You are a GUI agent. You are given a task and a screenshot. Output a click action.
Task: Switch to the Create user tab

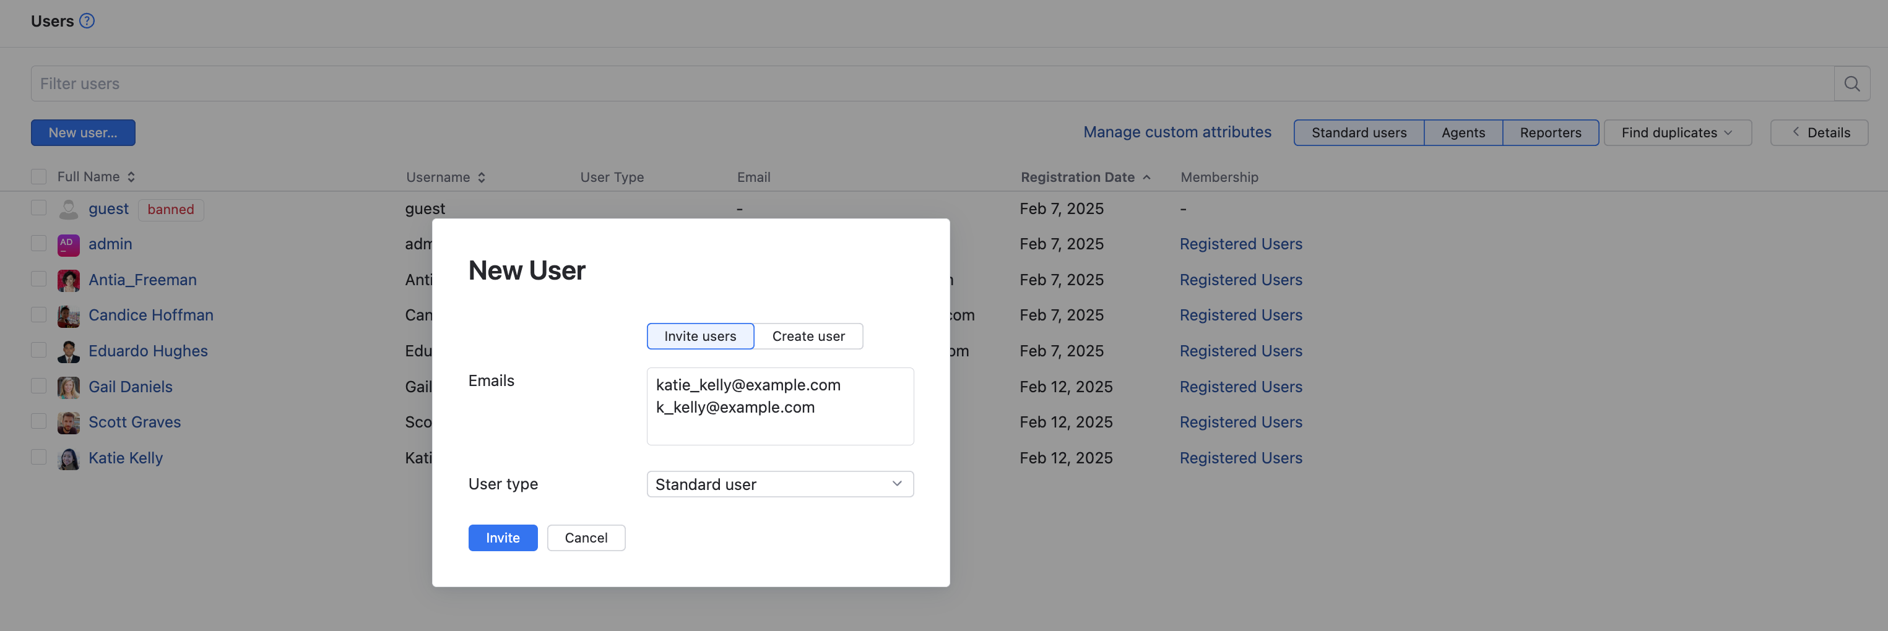[x=808, y=337]
